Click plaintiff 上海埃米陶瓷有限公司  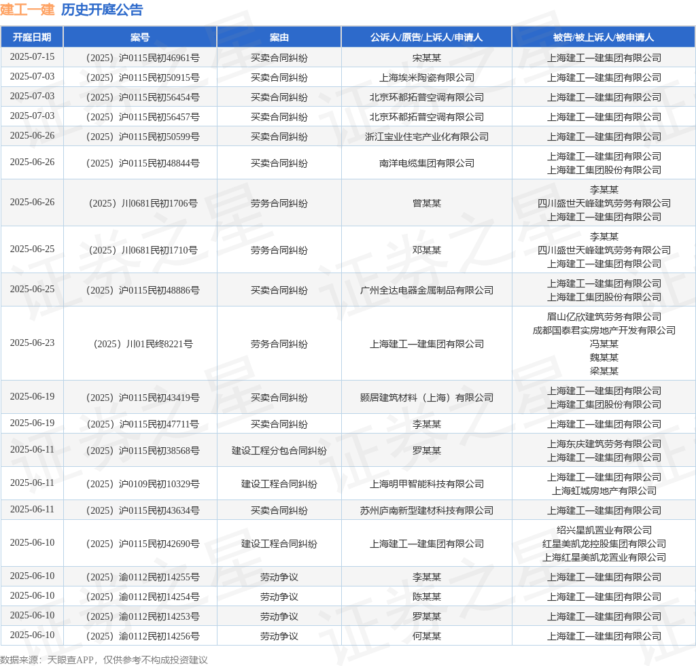click(427, 77)
